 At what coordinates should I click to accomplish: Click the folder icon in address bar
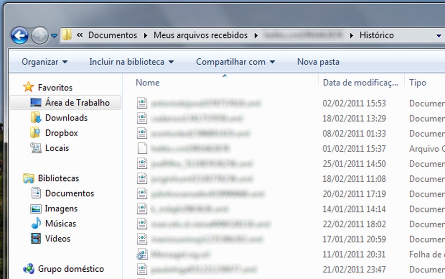pos(67,35)
